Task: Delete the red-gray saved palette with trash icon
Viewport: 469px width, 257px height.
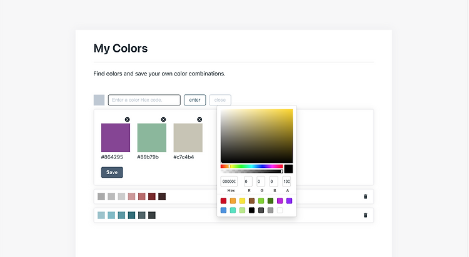Action: 365,196
